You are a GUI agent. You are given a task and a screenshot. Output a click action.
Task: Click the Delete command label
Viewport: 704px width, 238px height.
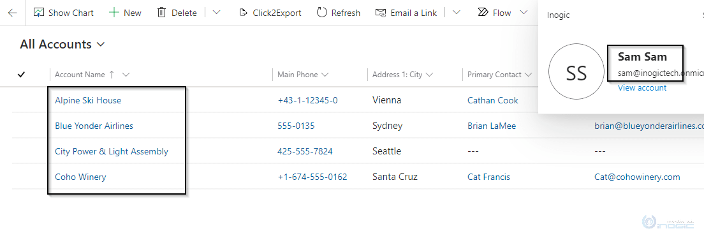point(184,13)
